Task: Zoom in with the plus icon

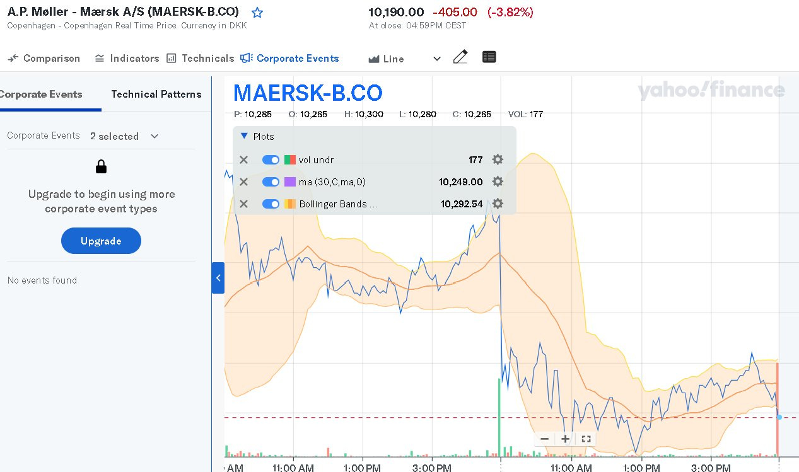Action: tap(566, 439)
